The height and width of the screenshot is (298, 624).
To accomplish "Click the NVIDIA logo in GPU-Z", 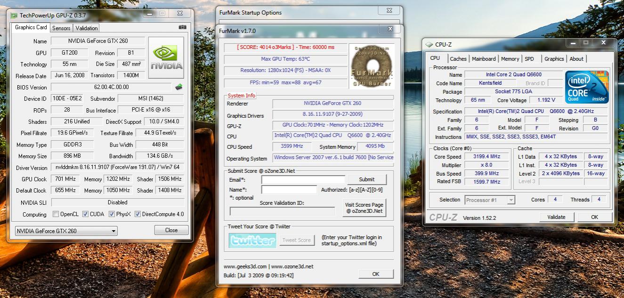I will 167,58.
